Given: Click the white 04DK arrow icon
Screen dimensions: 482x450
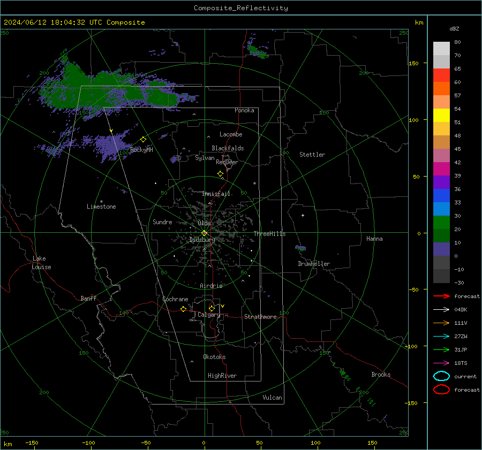Looking at the screenshot, I should (x=441, y=310).
